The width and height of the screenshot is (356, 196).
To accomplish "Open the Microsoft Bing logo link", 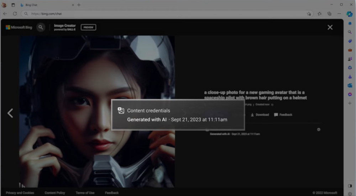I will [19, 27].
